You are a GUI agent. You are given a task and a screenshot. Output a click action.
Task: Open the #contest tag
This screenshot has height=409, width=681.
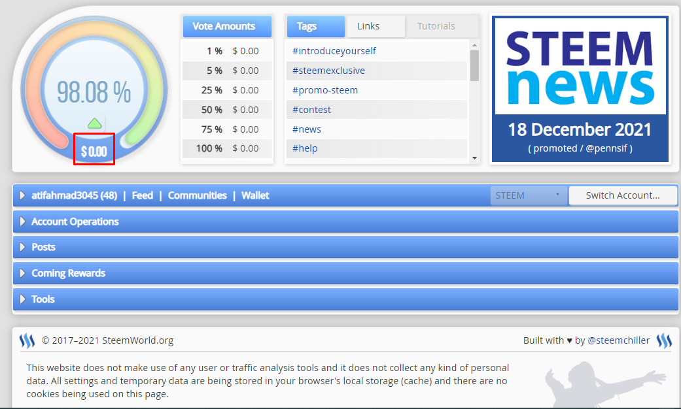[311, 110]
